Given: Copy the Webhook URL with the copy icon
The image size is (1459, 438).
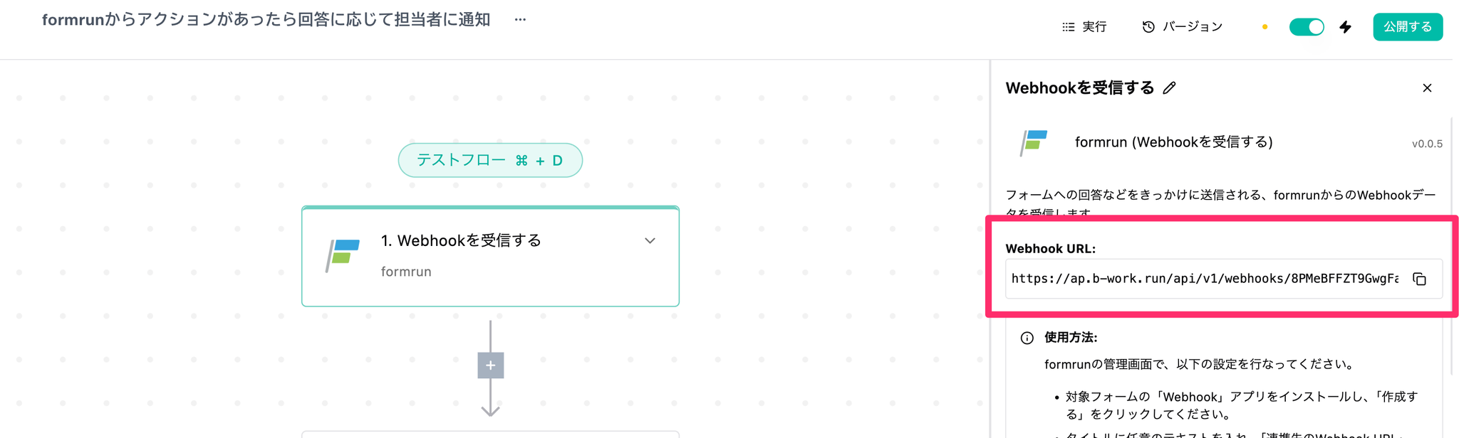Looking at the screenshot, I should [1419, 279].
